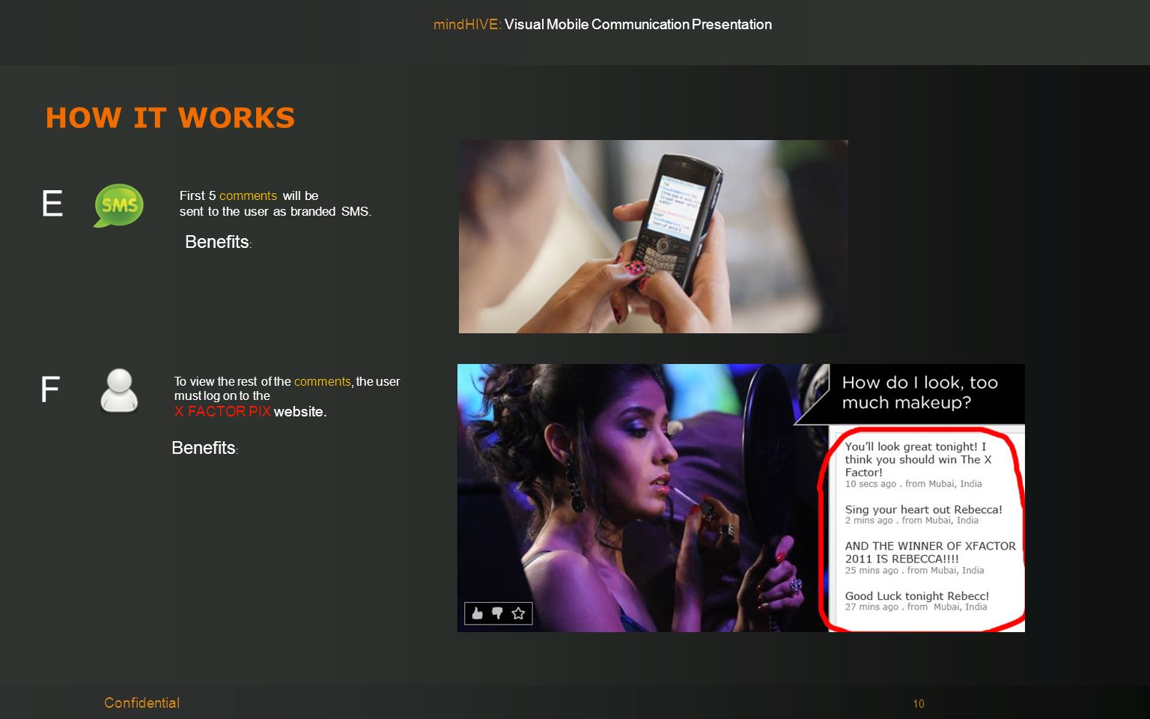This screenshot has width=1150, height=719.
Task: Click the grey user avatar icon
Action: (119, 390)
